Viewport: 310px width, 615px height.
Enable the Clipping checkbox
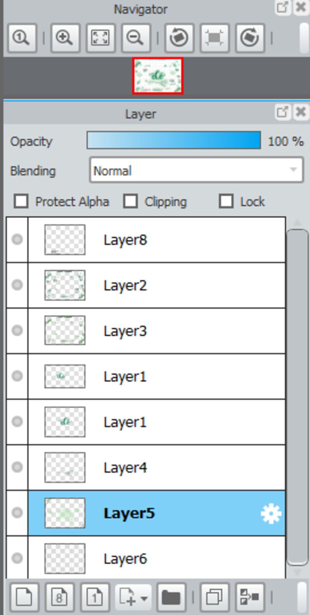pos(130,201)
